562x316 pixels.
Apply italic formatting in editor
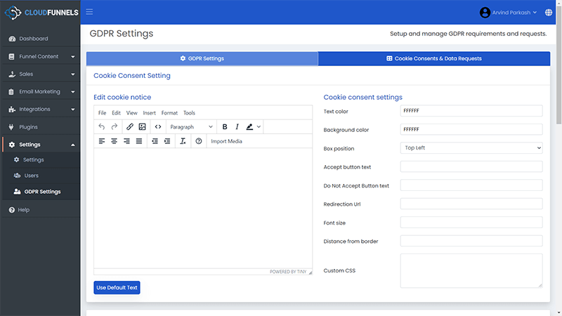[x=237, y=127]
